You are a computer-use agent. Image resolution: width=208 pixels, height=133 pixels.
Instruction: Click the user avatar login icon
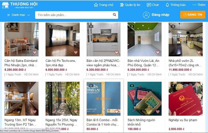[x=146, y=15]
